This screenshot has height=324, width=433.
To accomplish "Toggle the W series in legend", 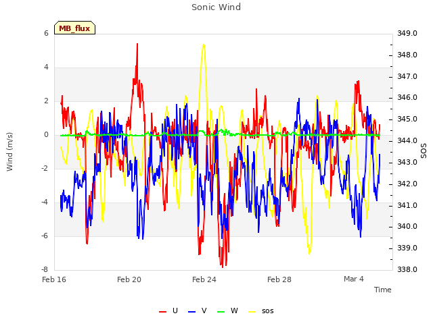I will [227, 310].
